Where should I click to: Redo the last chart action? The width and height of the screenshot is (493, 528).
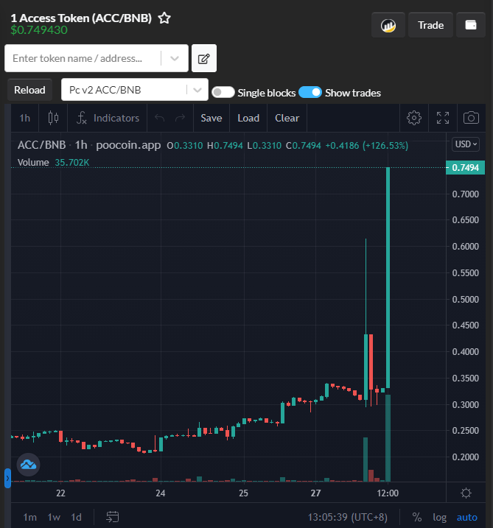[x=181, y=119]
